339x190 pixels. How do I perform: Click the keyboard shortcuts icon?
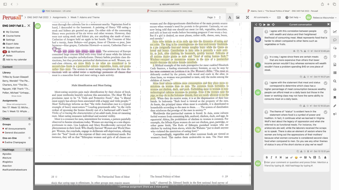(x=279, y=17)
